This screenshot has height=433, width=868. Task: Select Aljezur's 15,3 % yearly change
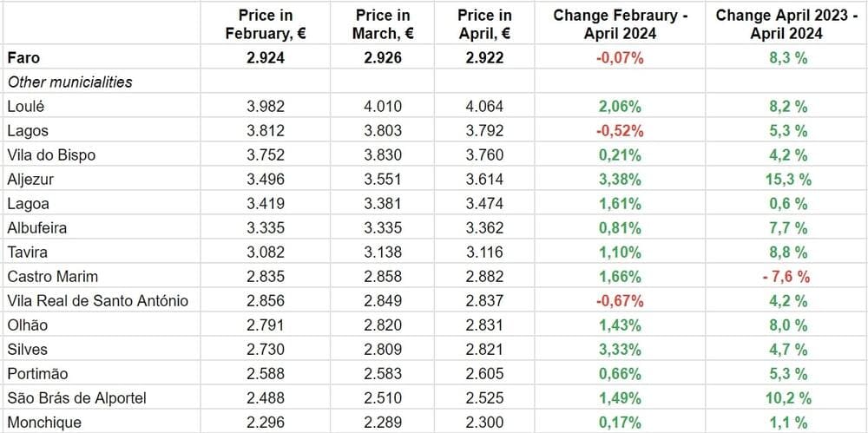[x=788, y=180]
